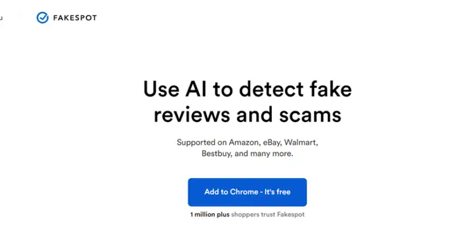450x243 pixels.
Task: Click the word 'Fakespot' below the blue button
Action: (x=291, y=214)
